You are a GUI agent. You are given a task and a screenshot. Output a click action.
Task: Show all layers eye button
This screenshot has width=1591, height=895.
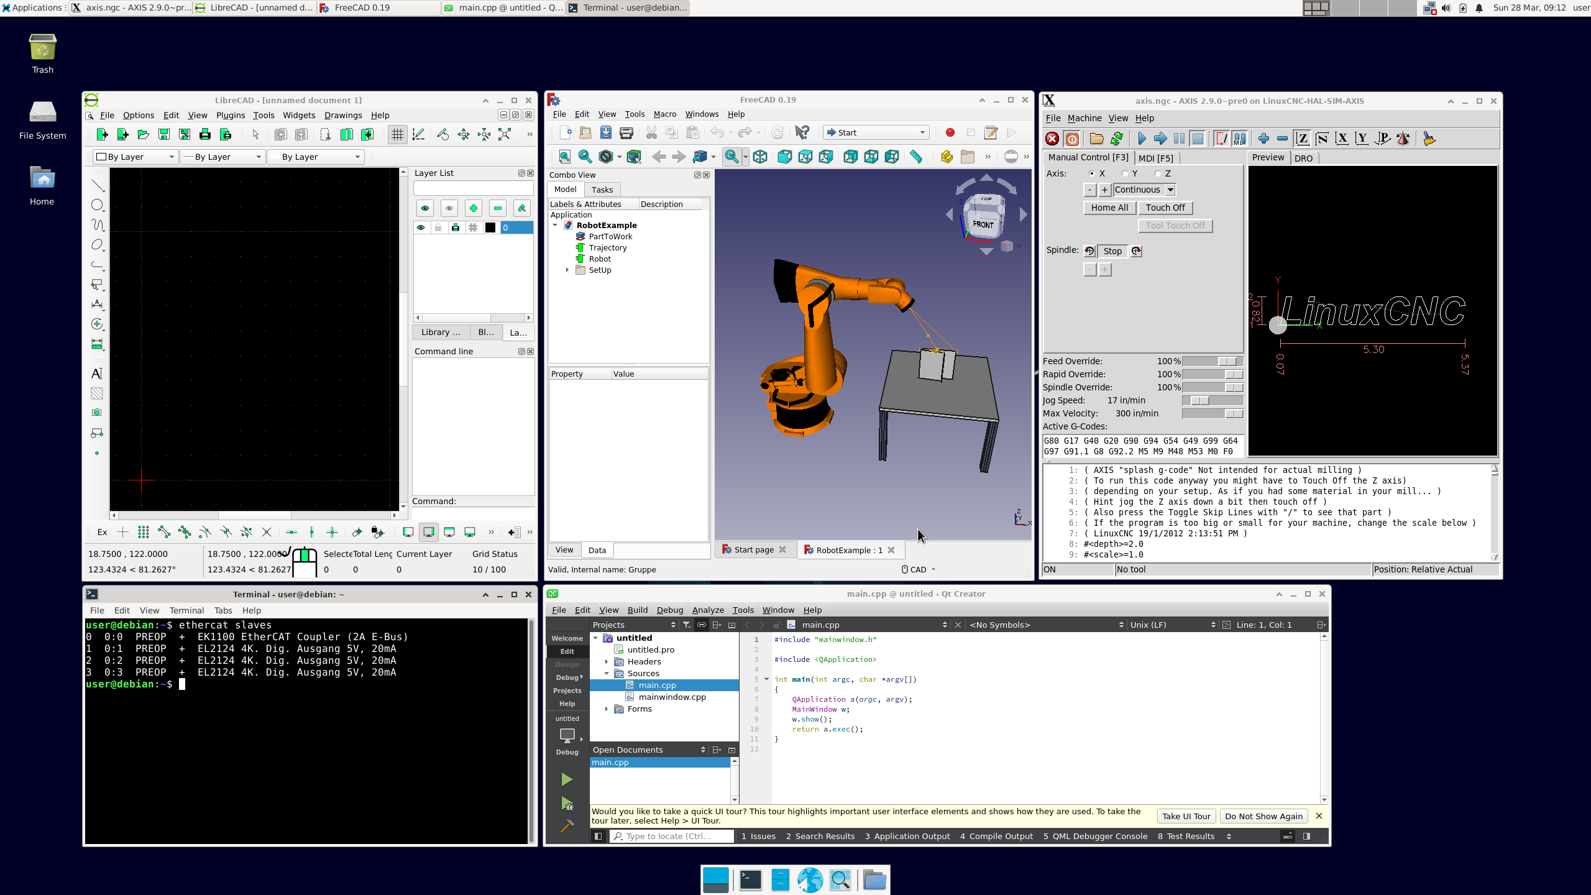(425, 208)
